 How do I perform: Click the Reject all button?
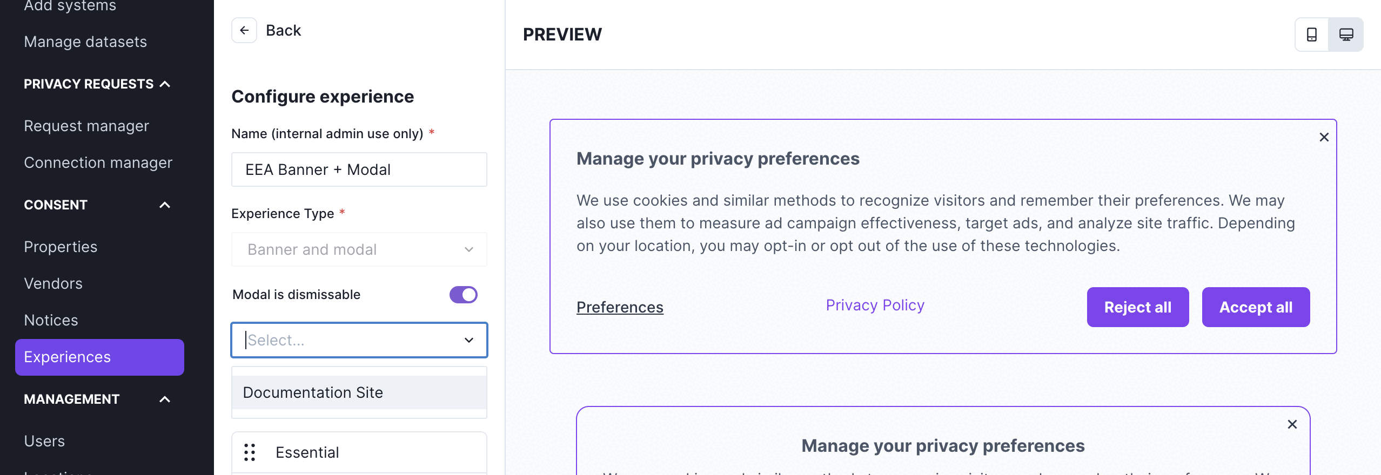(x=1138, y=307)
